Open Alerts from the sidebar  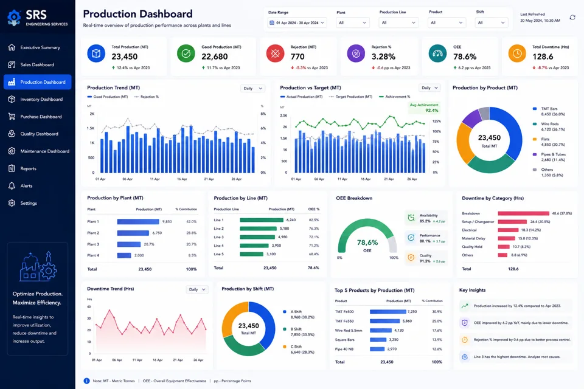(x=37, y=186)
